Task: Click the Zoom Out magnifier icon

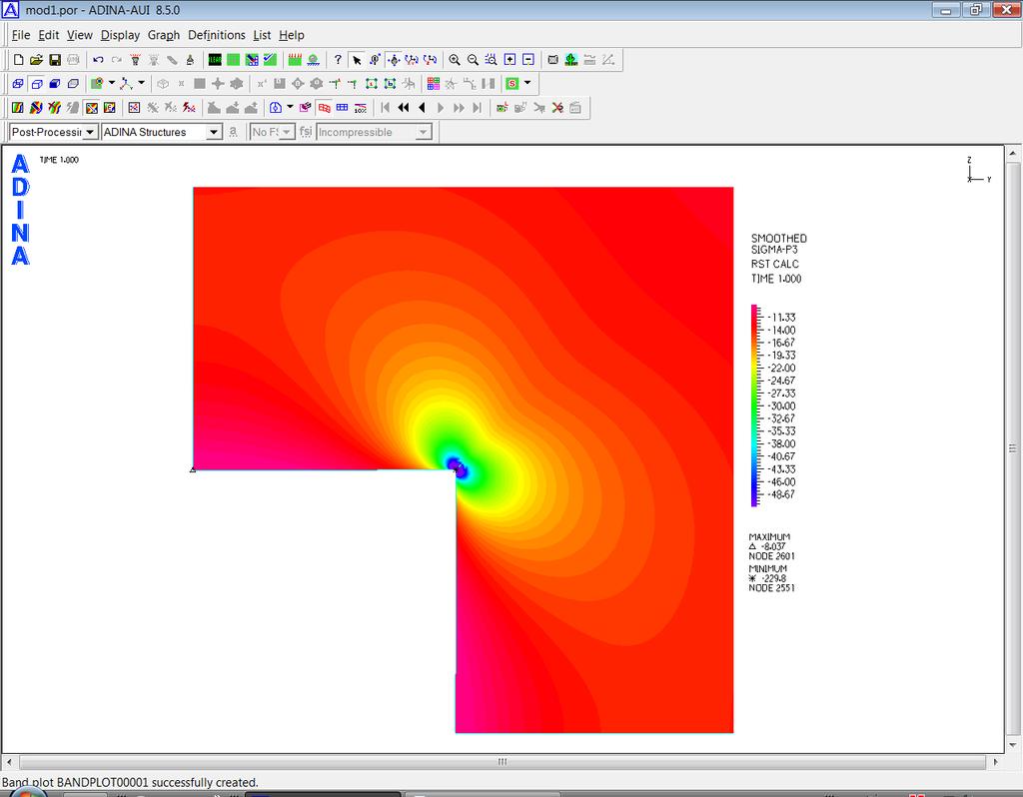Action: pyautogui.click(x=473, y=60)
